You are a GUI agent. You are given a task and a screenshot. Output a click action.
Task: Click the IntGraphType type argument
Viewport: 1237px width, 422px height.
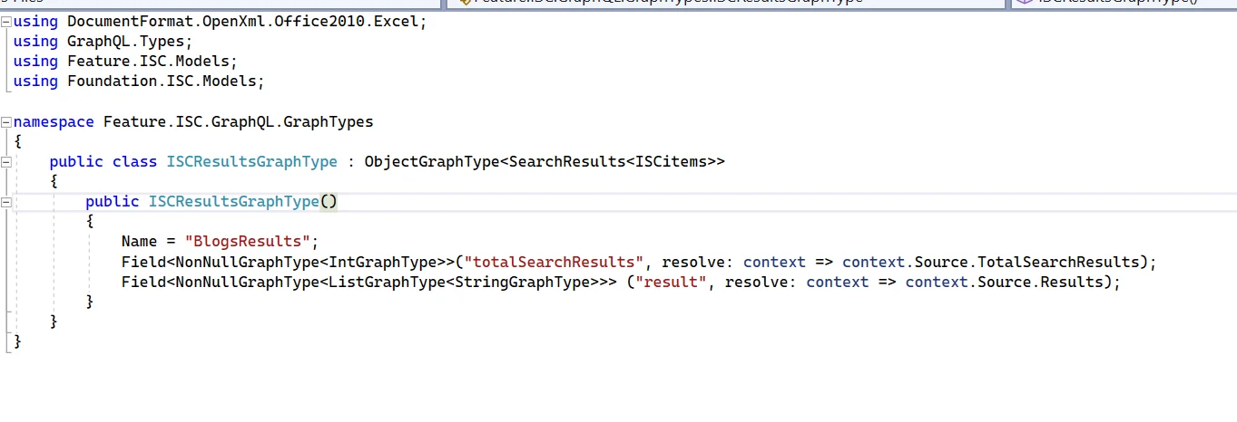point(381,262)
